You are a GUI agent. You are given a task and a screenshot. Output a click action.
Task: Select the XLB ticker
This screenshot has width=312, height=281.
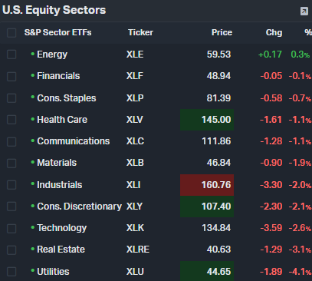click(x=135, y=163)
